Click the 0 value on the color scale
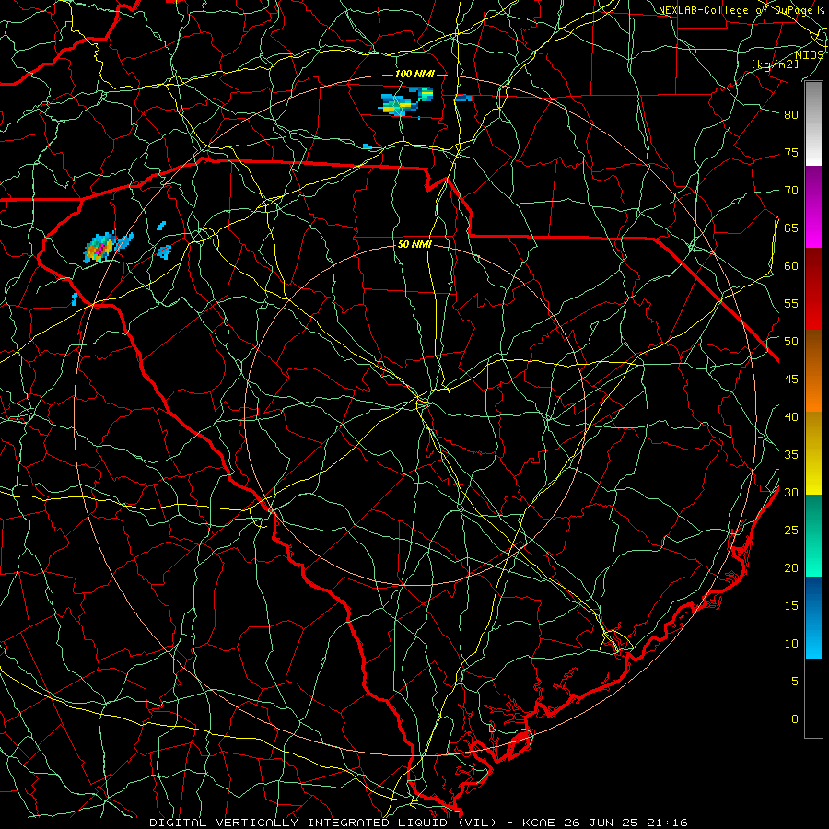This screenshot has height=829, width=829. point(795,719)
